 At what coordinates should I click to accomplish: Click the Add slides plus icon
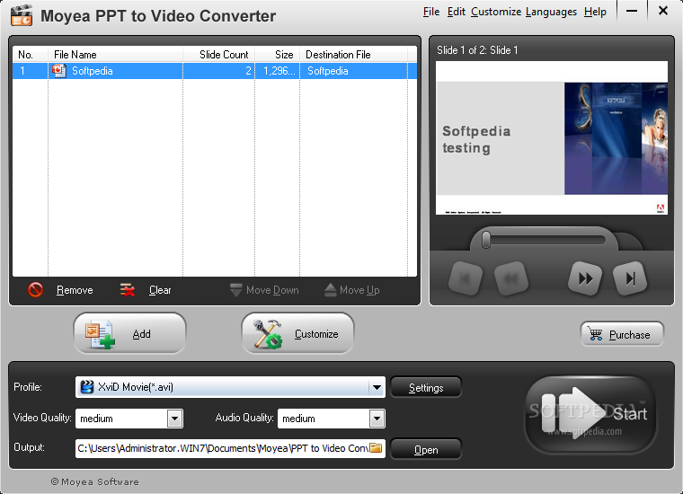pos(100,334)
